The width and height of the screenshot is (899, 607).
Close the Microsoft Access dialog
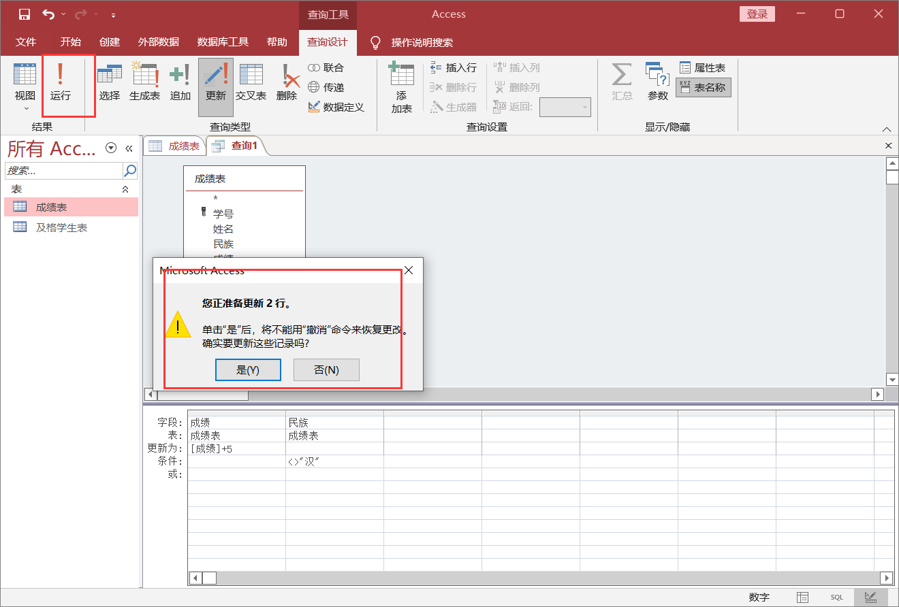coord(409,270)
